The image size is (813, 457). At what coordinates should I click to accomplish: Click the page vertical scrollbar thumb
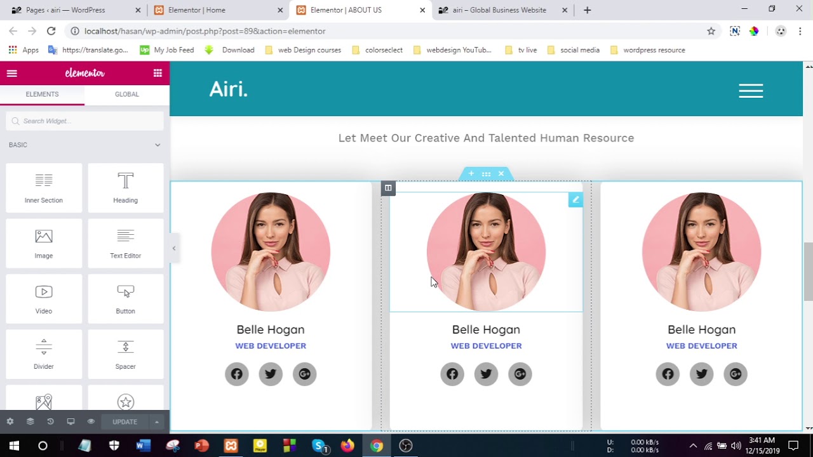pos(808,272)
